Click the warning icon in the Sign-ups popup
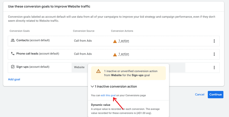This screenshot has height=117, width=229. point(98,71)
